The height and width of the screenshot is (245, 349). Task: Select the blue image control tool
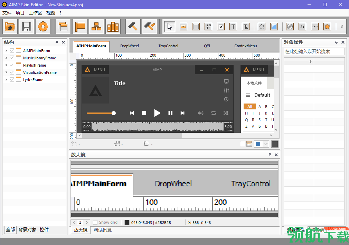coord(274,27)
